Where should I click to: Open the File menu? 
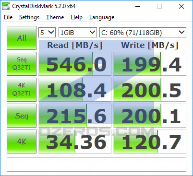[x=8, y=17]
